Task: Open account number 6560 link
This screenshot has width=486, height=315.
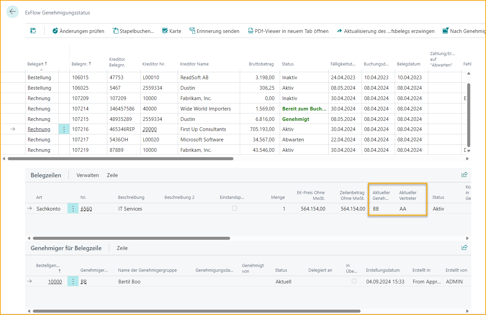Action: 86,209
